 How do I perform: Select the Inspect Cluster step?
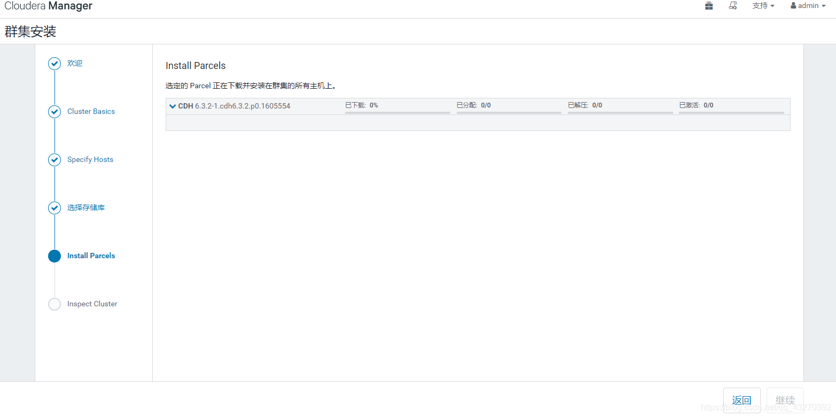(92, 304)
